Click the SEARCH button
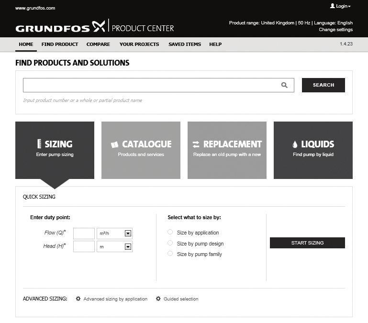368x323 pixels. click(323, 85)
